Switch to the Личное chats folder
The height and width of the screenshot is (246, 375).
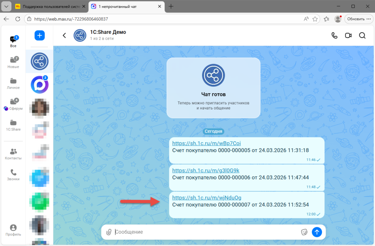13,83
